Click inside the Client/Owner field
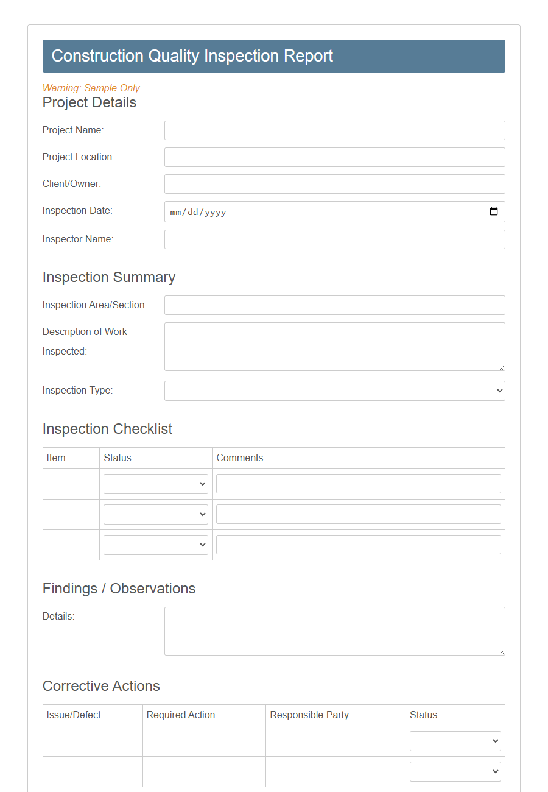The image size is (548, 792). click(334, 184)
